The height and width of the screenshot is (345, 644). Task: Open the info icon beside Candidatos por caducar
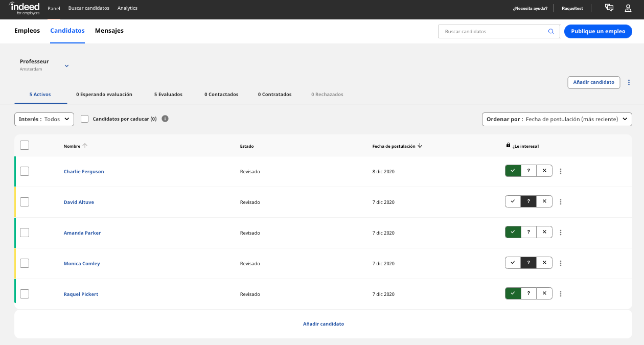[165, 119]
